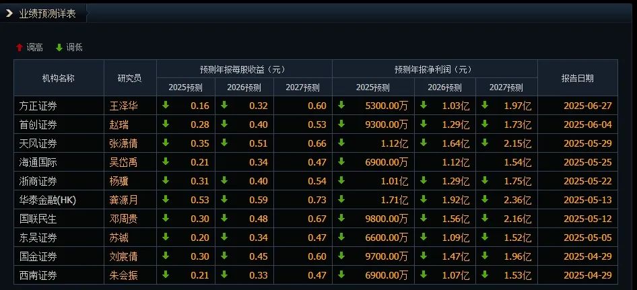Click the report date 2025-05-05

pyautogui.click(x=587, y=238)
